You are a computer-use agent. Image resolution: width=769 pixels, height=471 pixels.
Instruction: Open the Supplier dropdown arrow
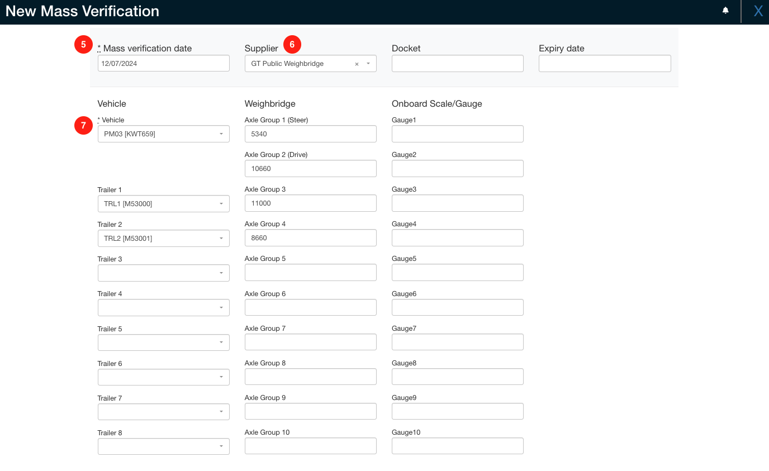(368, 64)
